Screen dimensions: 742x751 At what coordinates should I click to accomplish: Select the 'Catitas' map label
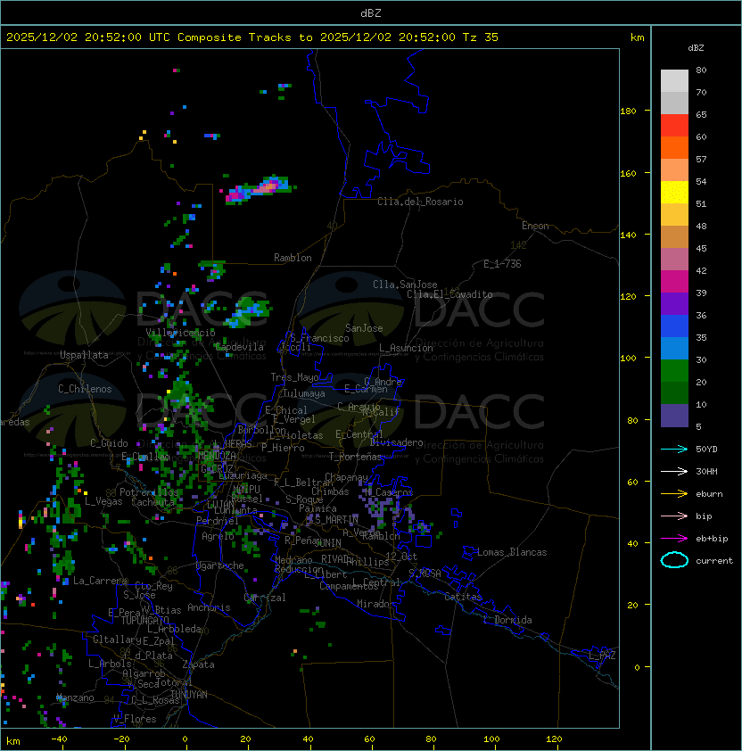click(463, 597)
